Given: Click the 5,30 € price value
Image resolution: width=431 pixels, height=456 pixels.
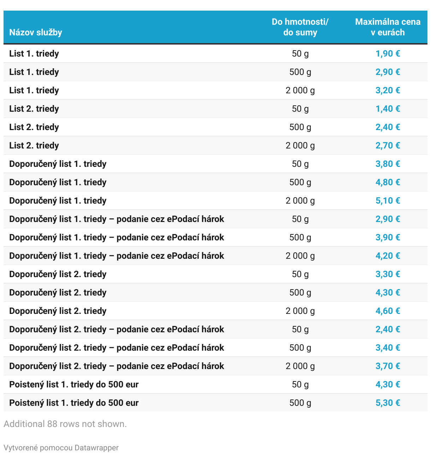Looking at the screenshot, I should coord(388,403).
